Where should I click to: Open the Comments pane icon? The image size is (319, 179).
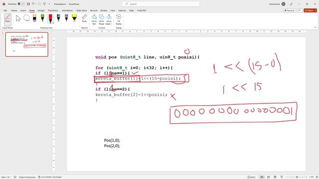[x=300, y=10]
